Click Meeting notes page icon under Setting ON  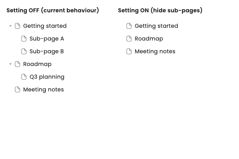click(x=129, y=51)
